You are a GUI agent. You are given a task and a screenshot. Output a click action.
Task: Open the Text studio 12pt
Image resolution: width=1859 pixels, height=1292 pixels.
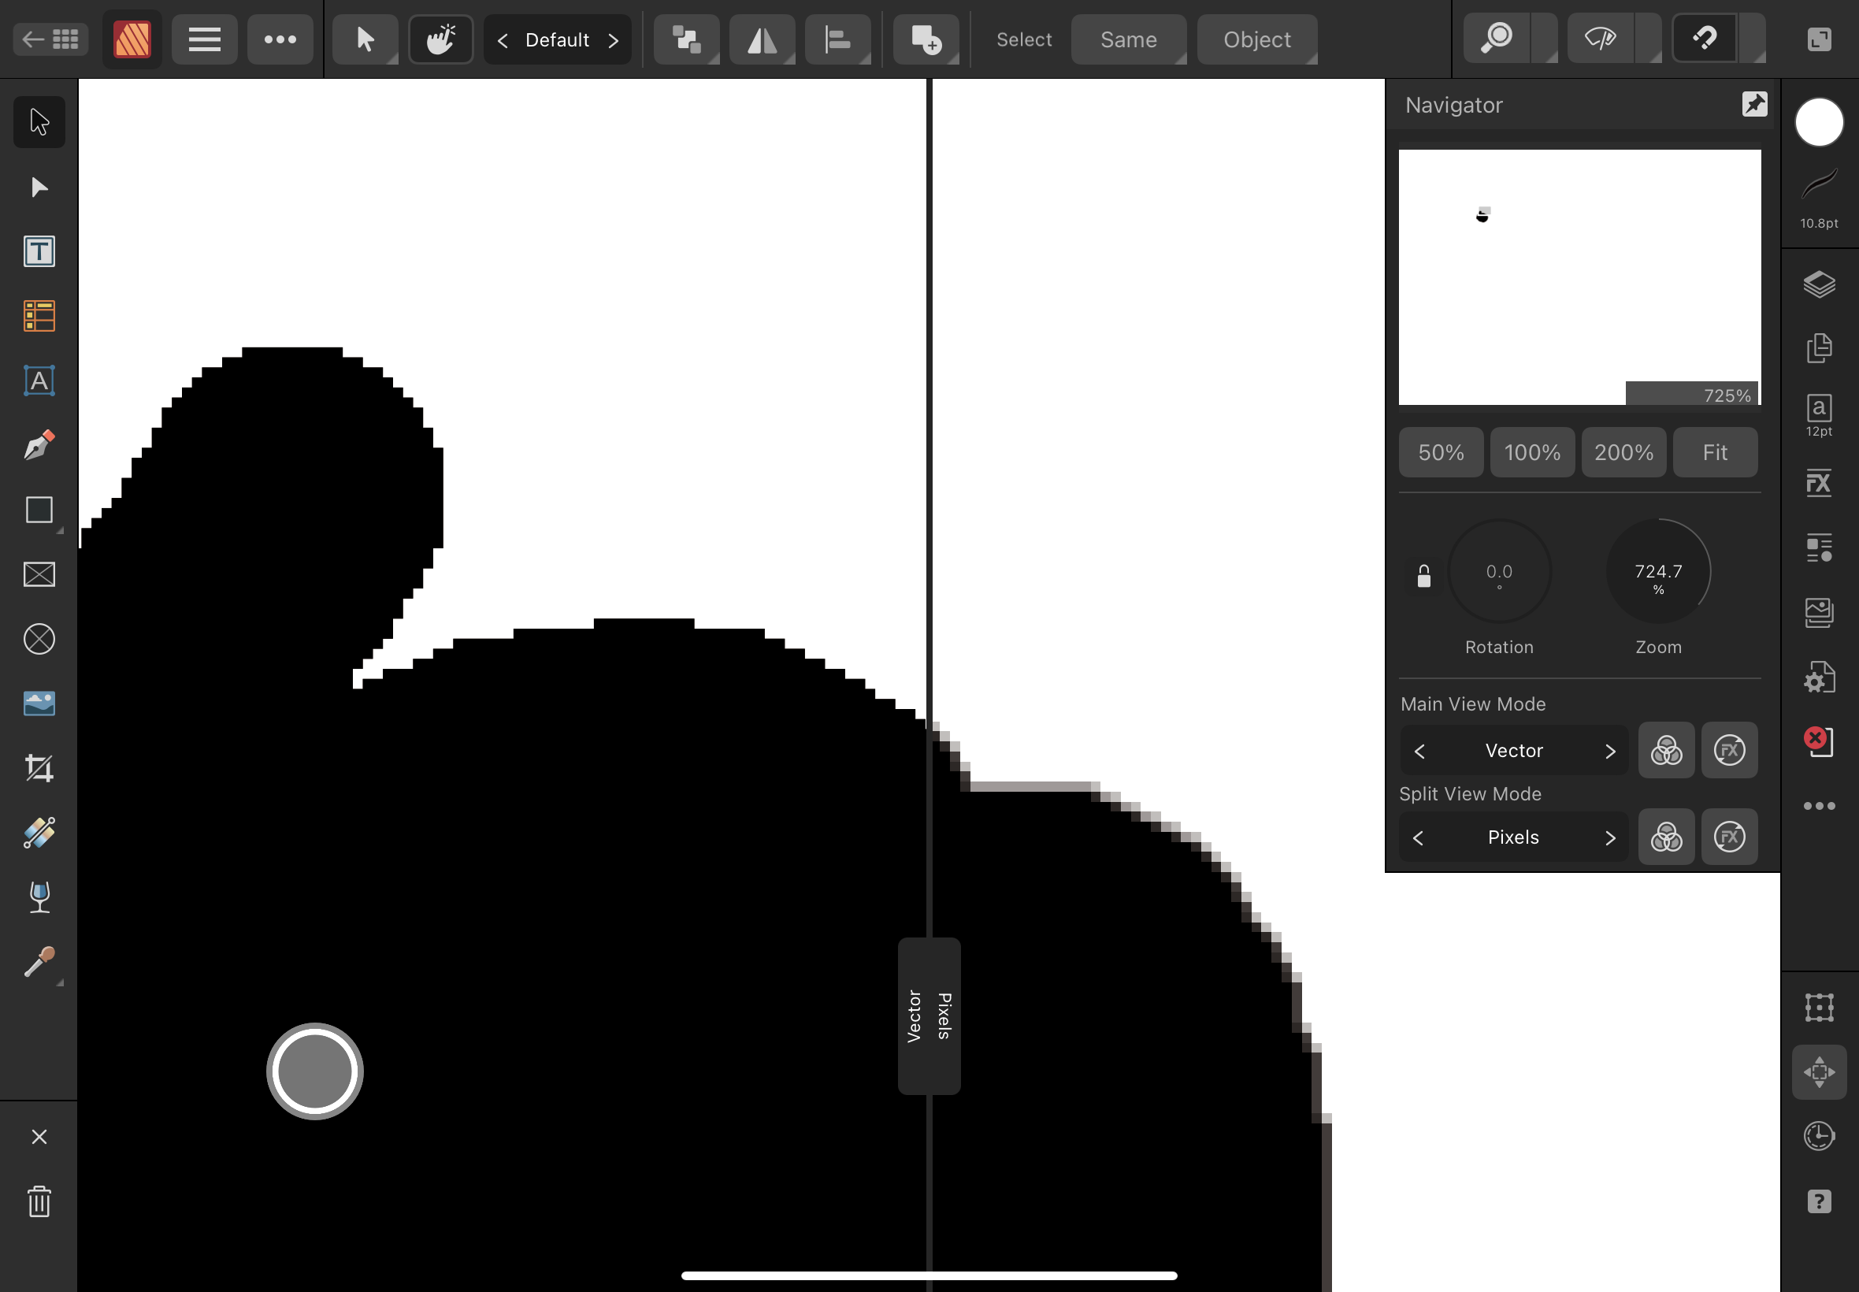point(1819,415)
